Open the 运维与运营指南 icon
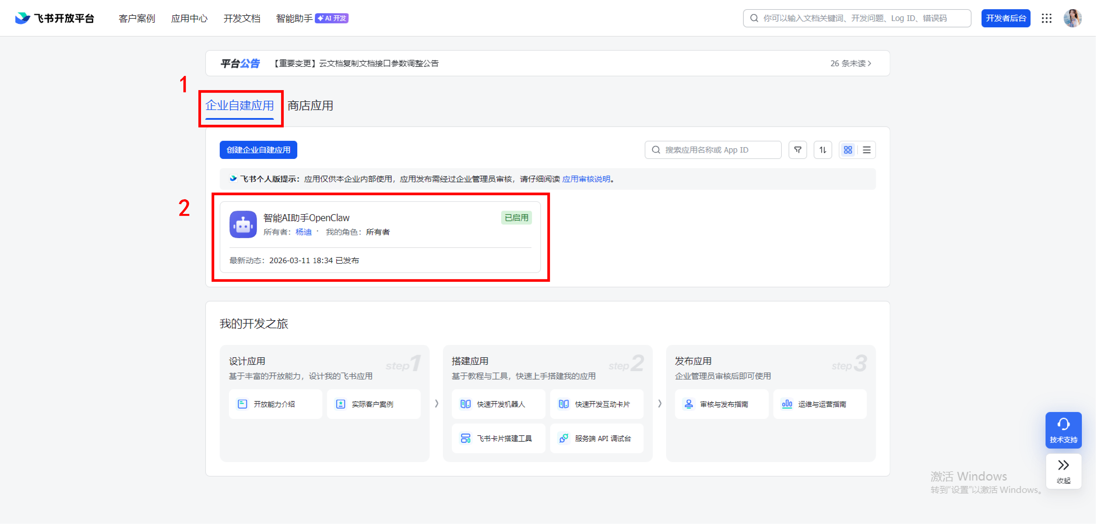 [x=787, y=404]
